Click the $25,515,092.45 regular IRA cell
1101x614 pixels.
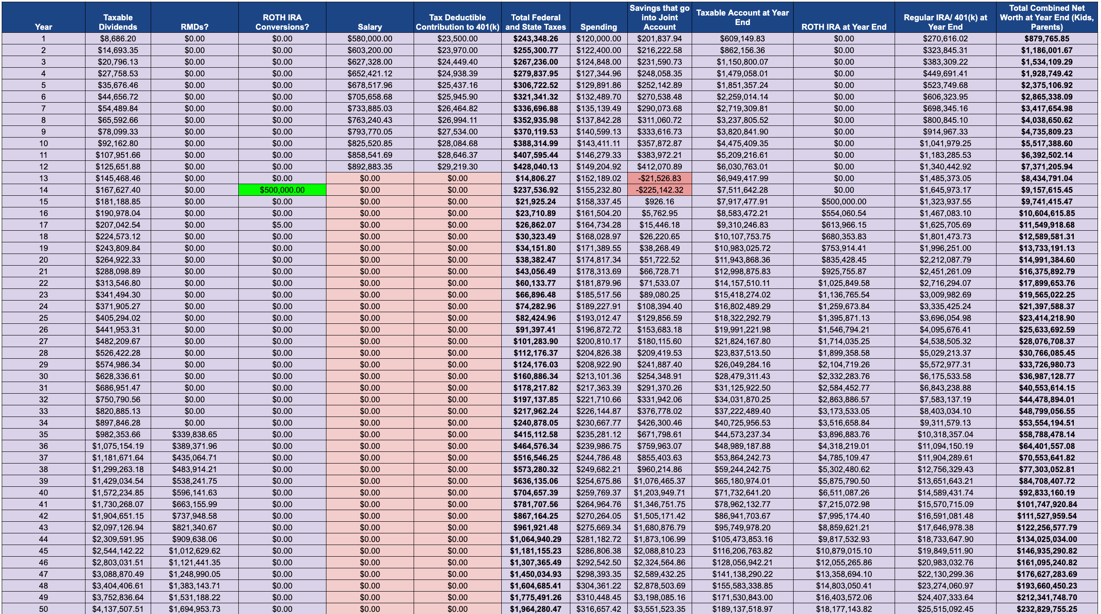(945, 609)
